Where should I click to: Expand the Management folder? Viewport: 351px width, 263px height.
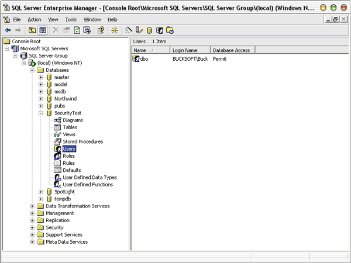32,213
